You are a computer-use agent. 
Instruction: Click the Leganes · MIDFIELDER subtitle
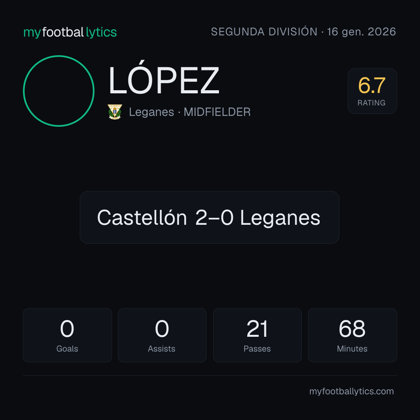click(x=190, y=112)
